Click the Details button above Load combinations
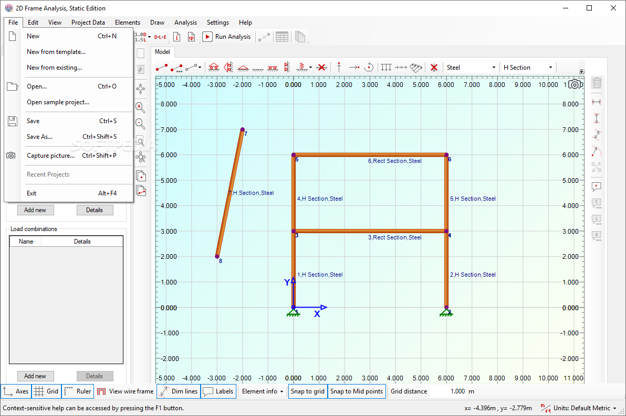Screen dimensions: 626x416 pyautogui.click(x=95, y=210)
